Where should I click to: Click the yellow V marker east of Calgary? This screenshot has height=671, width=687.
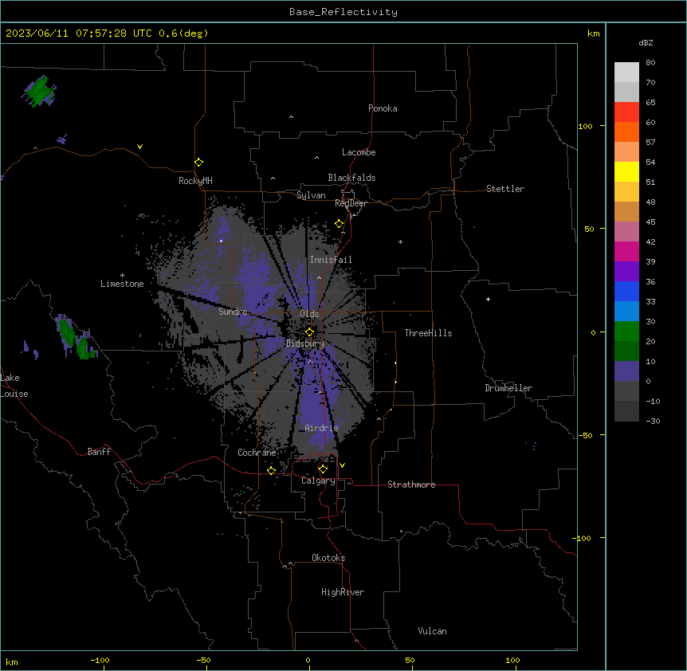[342, 465]
